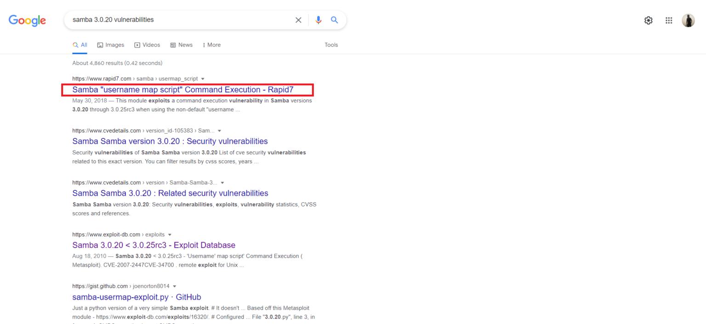Open the dropdown arrow beside the cvedetails URL
The width and height of the screenshot is (706, 324).
pyautogui.click(x=219, y=131)
